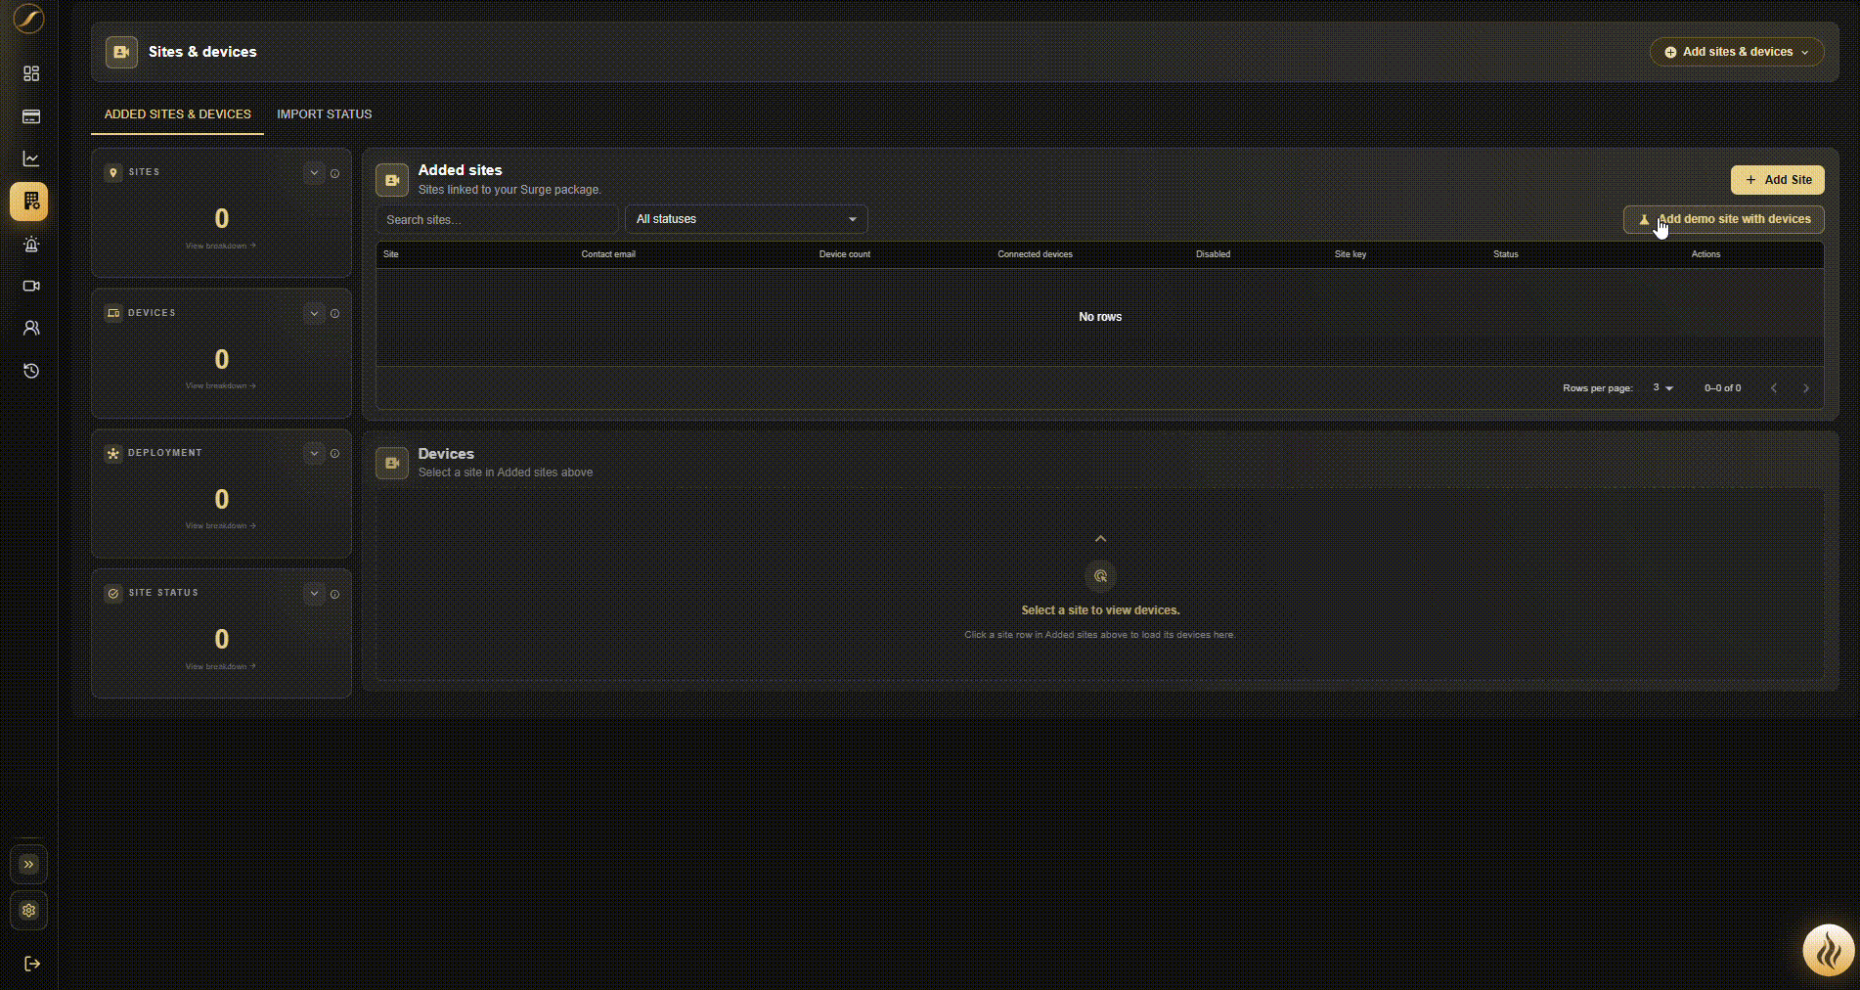Expand the SITES card chevron

click(314, 173)
